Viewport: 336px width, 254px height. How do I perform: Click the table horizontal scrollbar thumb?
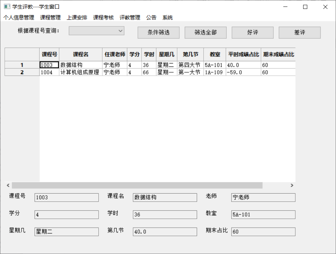137,185
